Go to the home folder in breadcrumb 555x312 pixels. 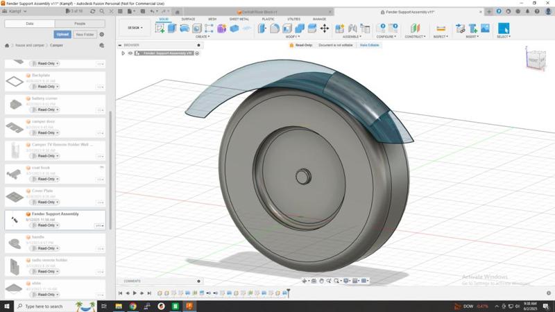click(x=7, y=45)
